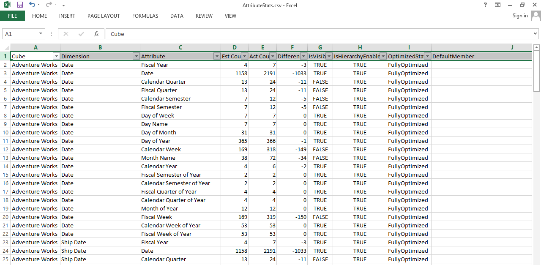This screenshot has width=541, height=265.
Task: Click the Select All corner triangle
Action: click(x=5, y=48)
